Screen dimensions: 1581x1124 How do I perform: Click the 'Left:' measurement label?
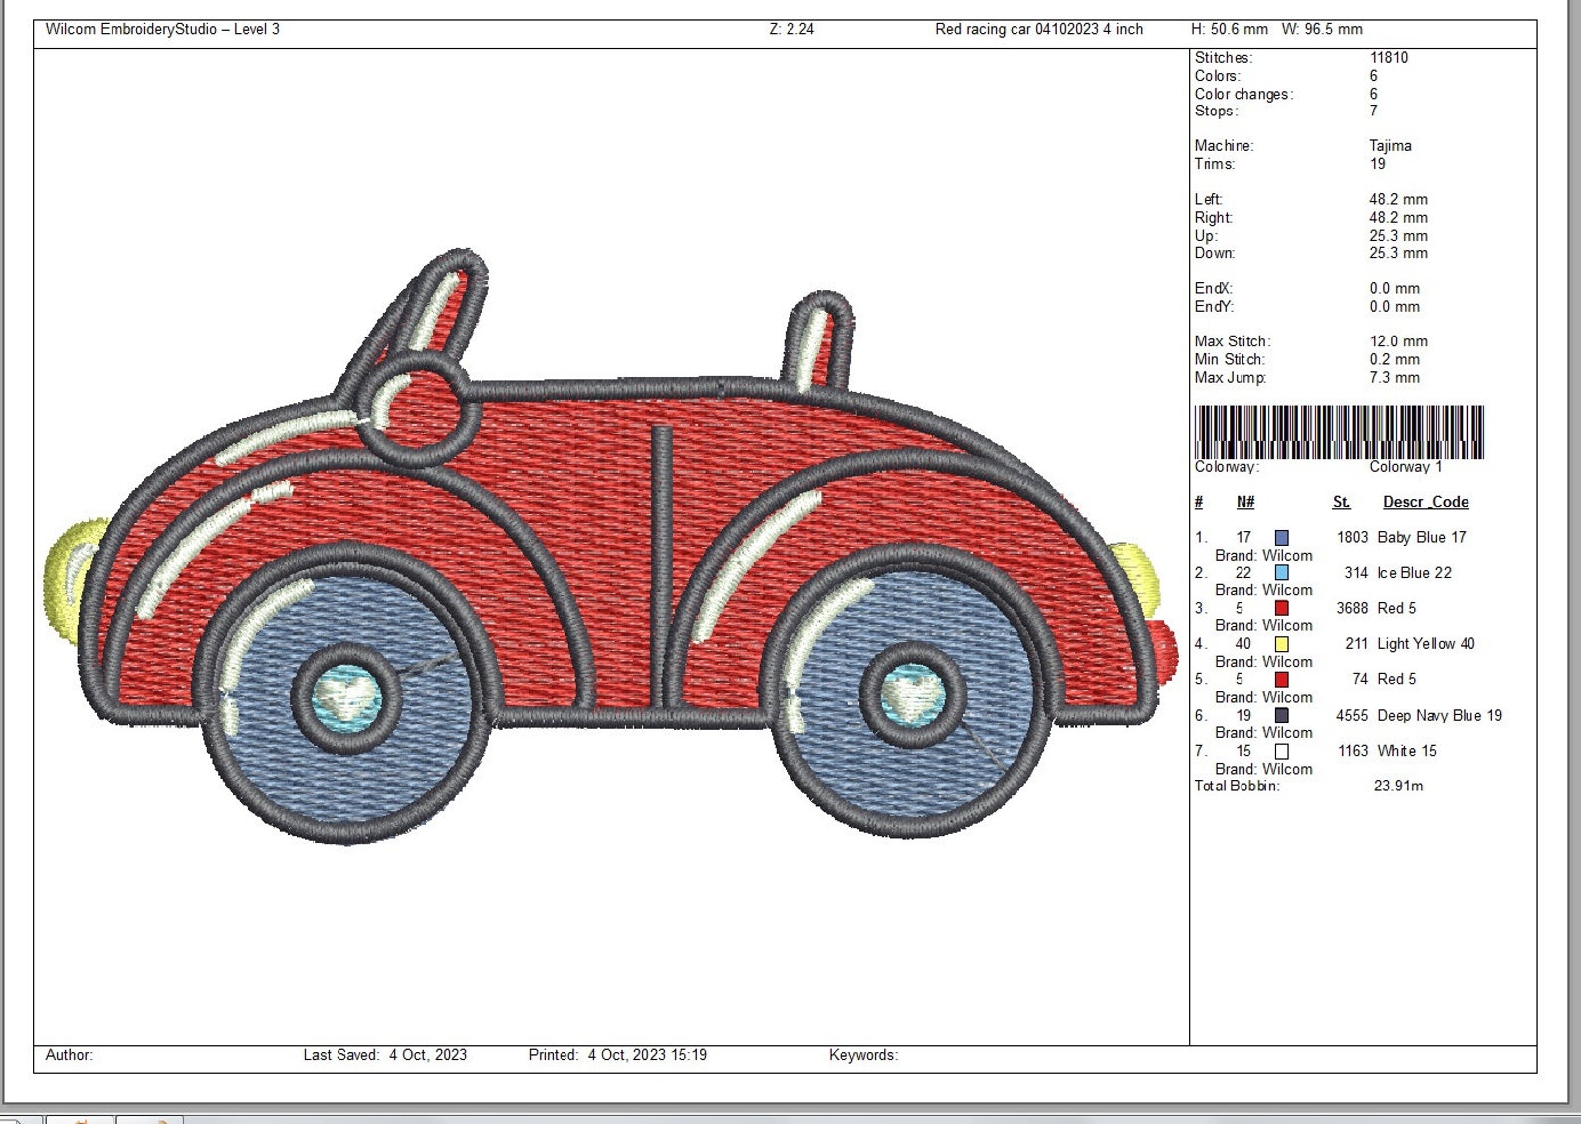[x=1208, y=199]
